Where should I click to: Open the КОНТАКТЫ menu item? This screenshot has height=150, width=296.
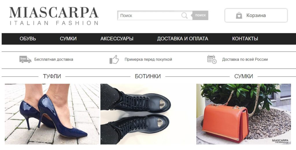(245, 39)
